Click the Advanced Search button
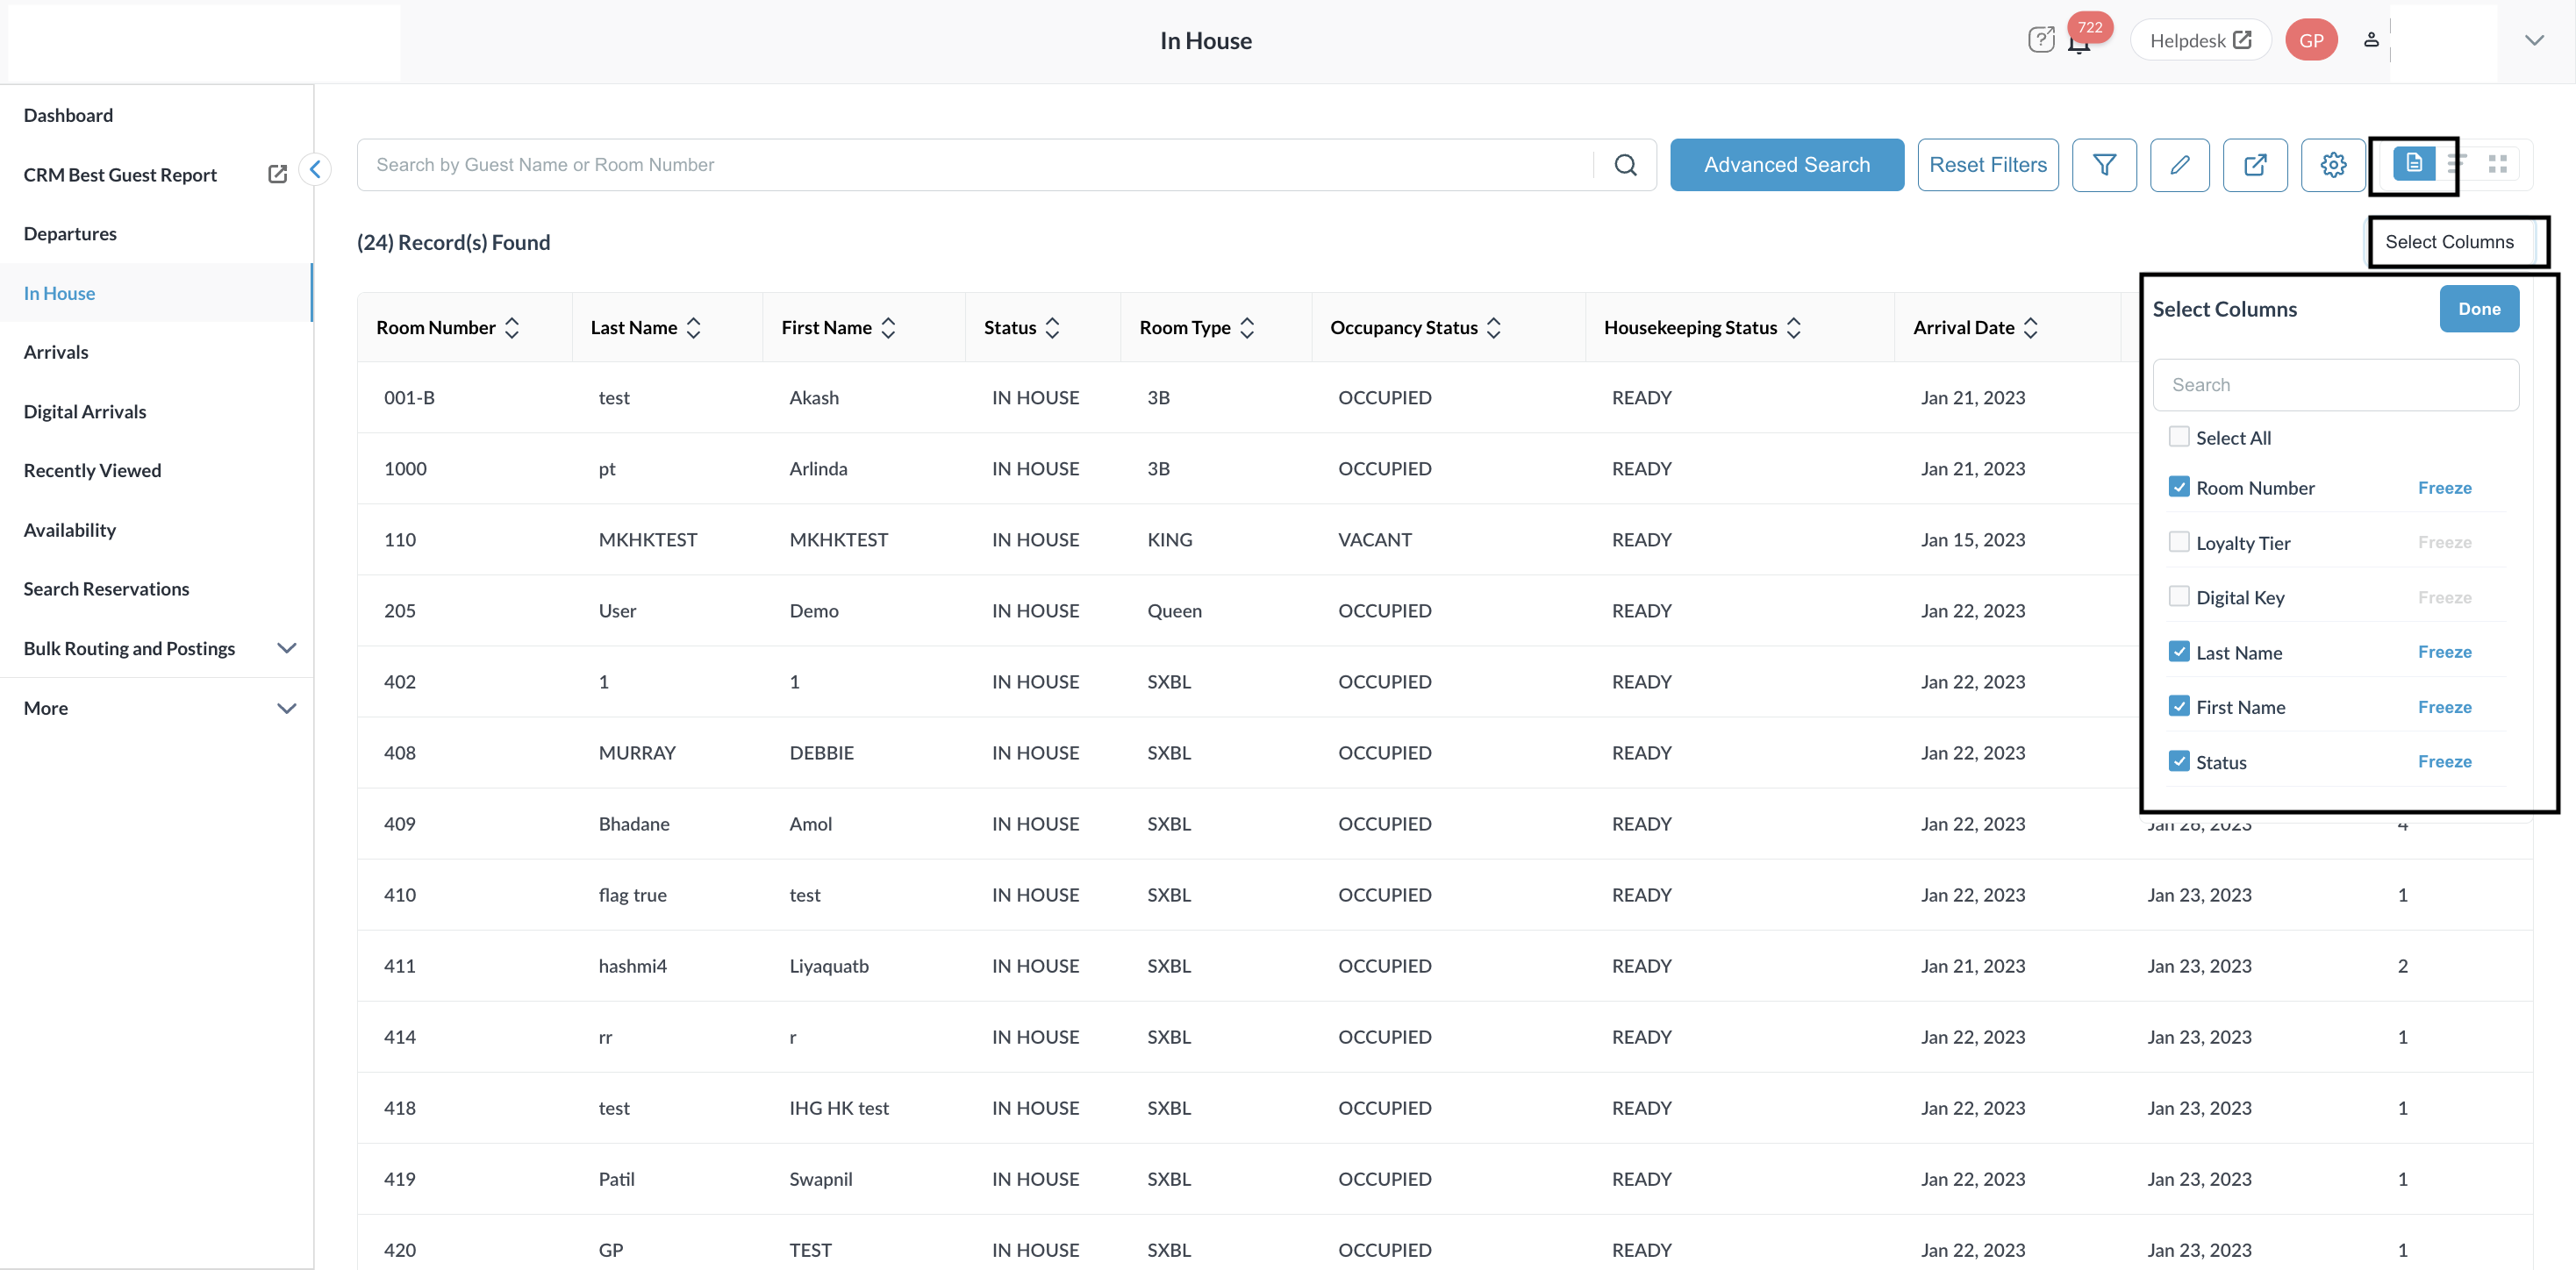Viewport: 2576px width, 1270px height. click(x=1786, y=165)
